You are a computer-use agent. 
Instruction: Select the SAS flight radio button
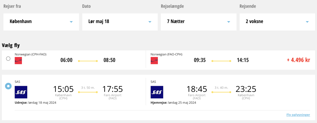click(8, 86)
